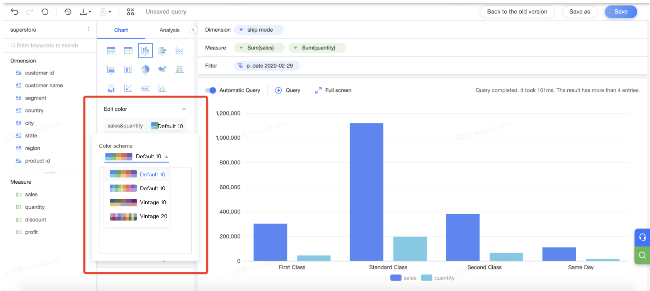The image size is (650, 291).
Task: Choose the highlighted Default 10 scheme option
Action: point(137,174)
